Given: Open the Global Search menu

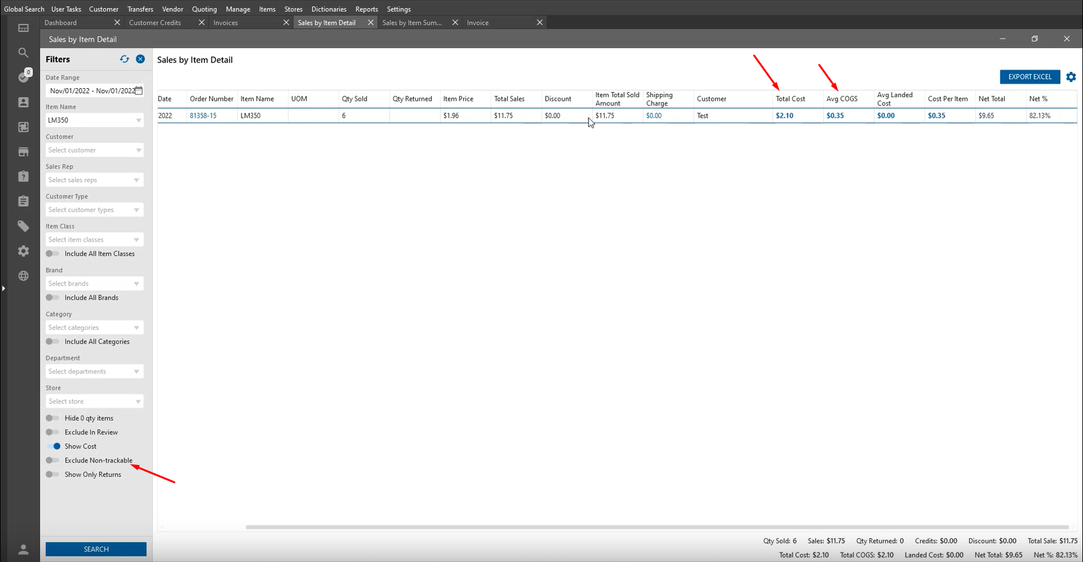Looking at the screenshot, I should [24, 9].
